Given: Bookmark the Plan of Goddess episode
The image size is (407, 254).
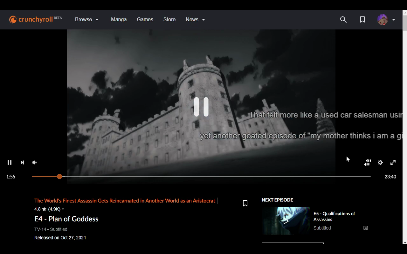Looking at the screenshot, I should coord(245,203).
